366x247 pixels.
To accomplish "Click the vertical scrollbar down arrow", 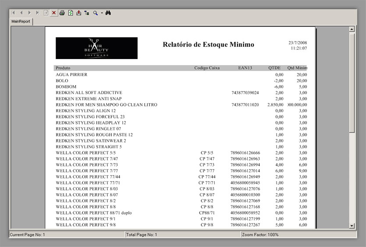I will (x=352, y=226).
